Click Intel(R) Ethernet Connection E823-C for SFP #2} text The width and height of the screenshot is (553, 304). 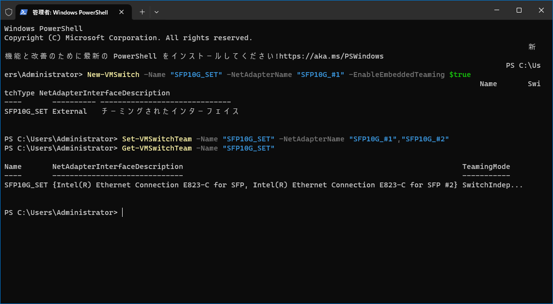point(355,185)
